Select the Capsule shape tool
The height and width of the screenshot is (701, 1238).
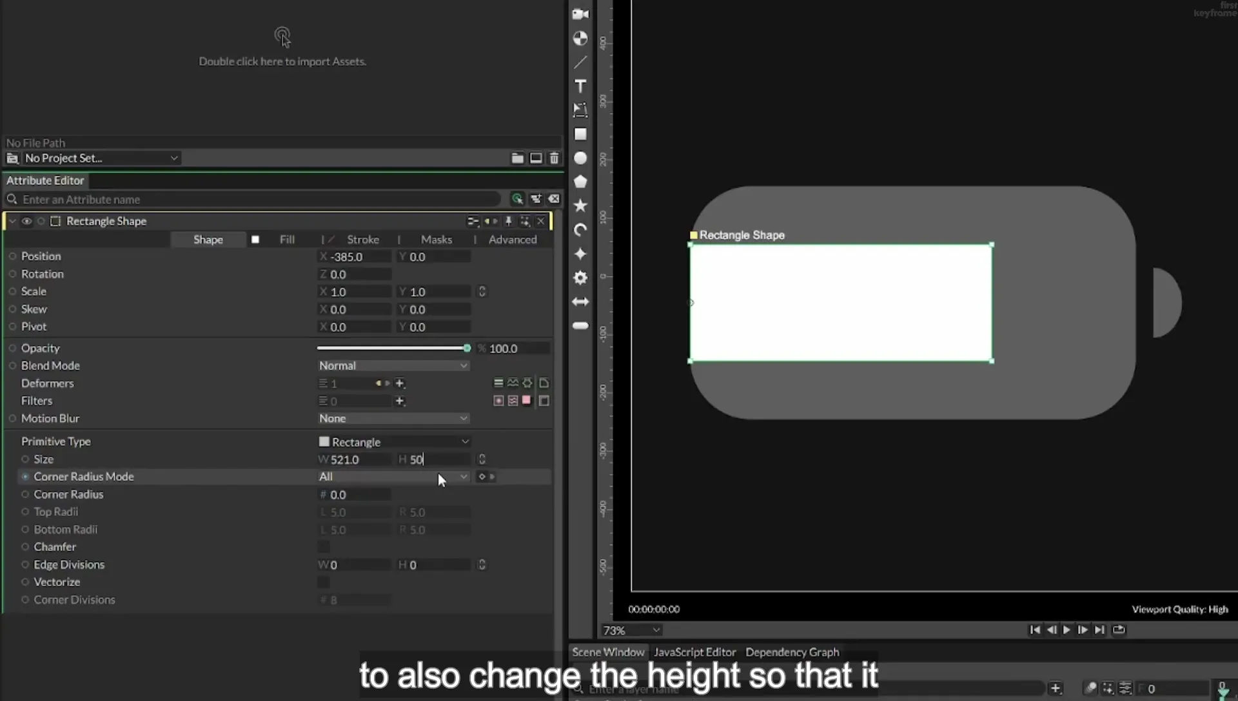point(580,325)
